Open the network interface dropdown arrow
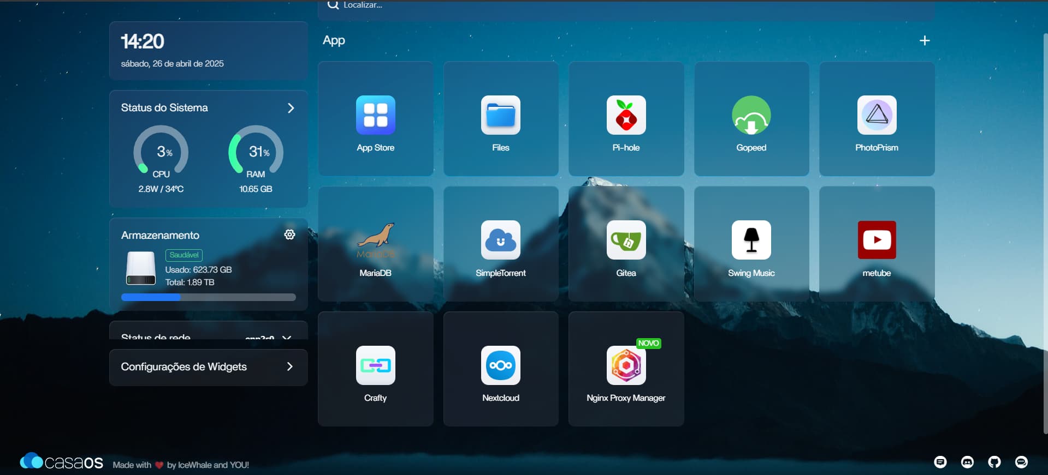This screenshot has width=1048, height=475. click(287, 337)
